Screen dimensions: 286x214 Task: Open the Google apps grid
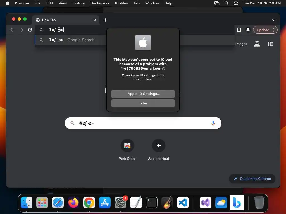[x=270, y=44]
